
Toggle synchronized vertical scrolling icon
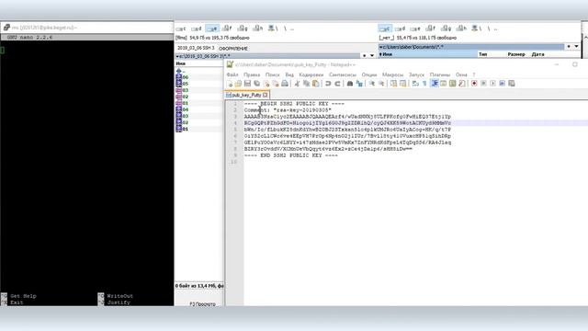[393, 84]
